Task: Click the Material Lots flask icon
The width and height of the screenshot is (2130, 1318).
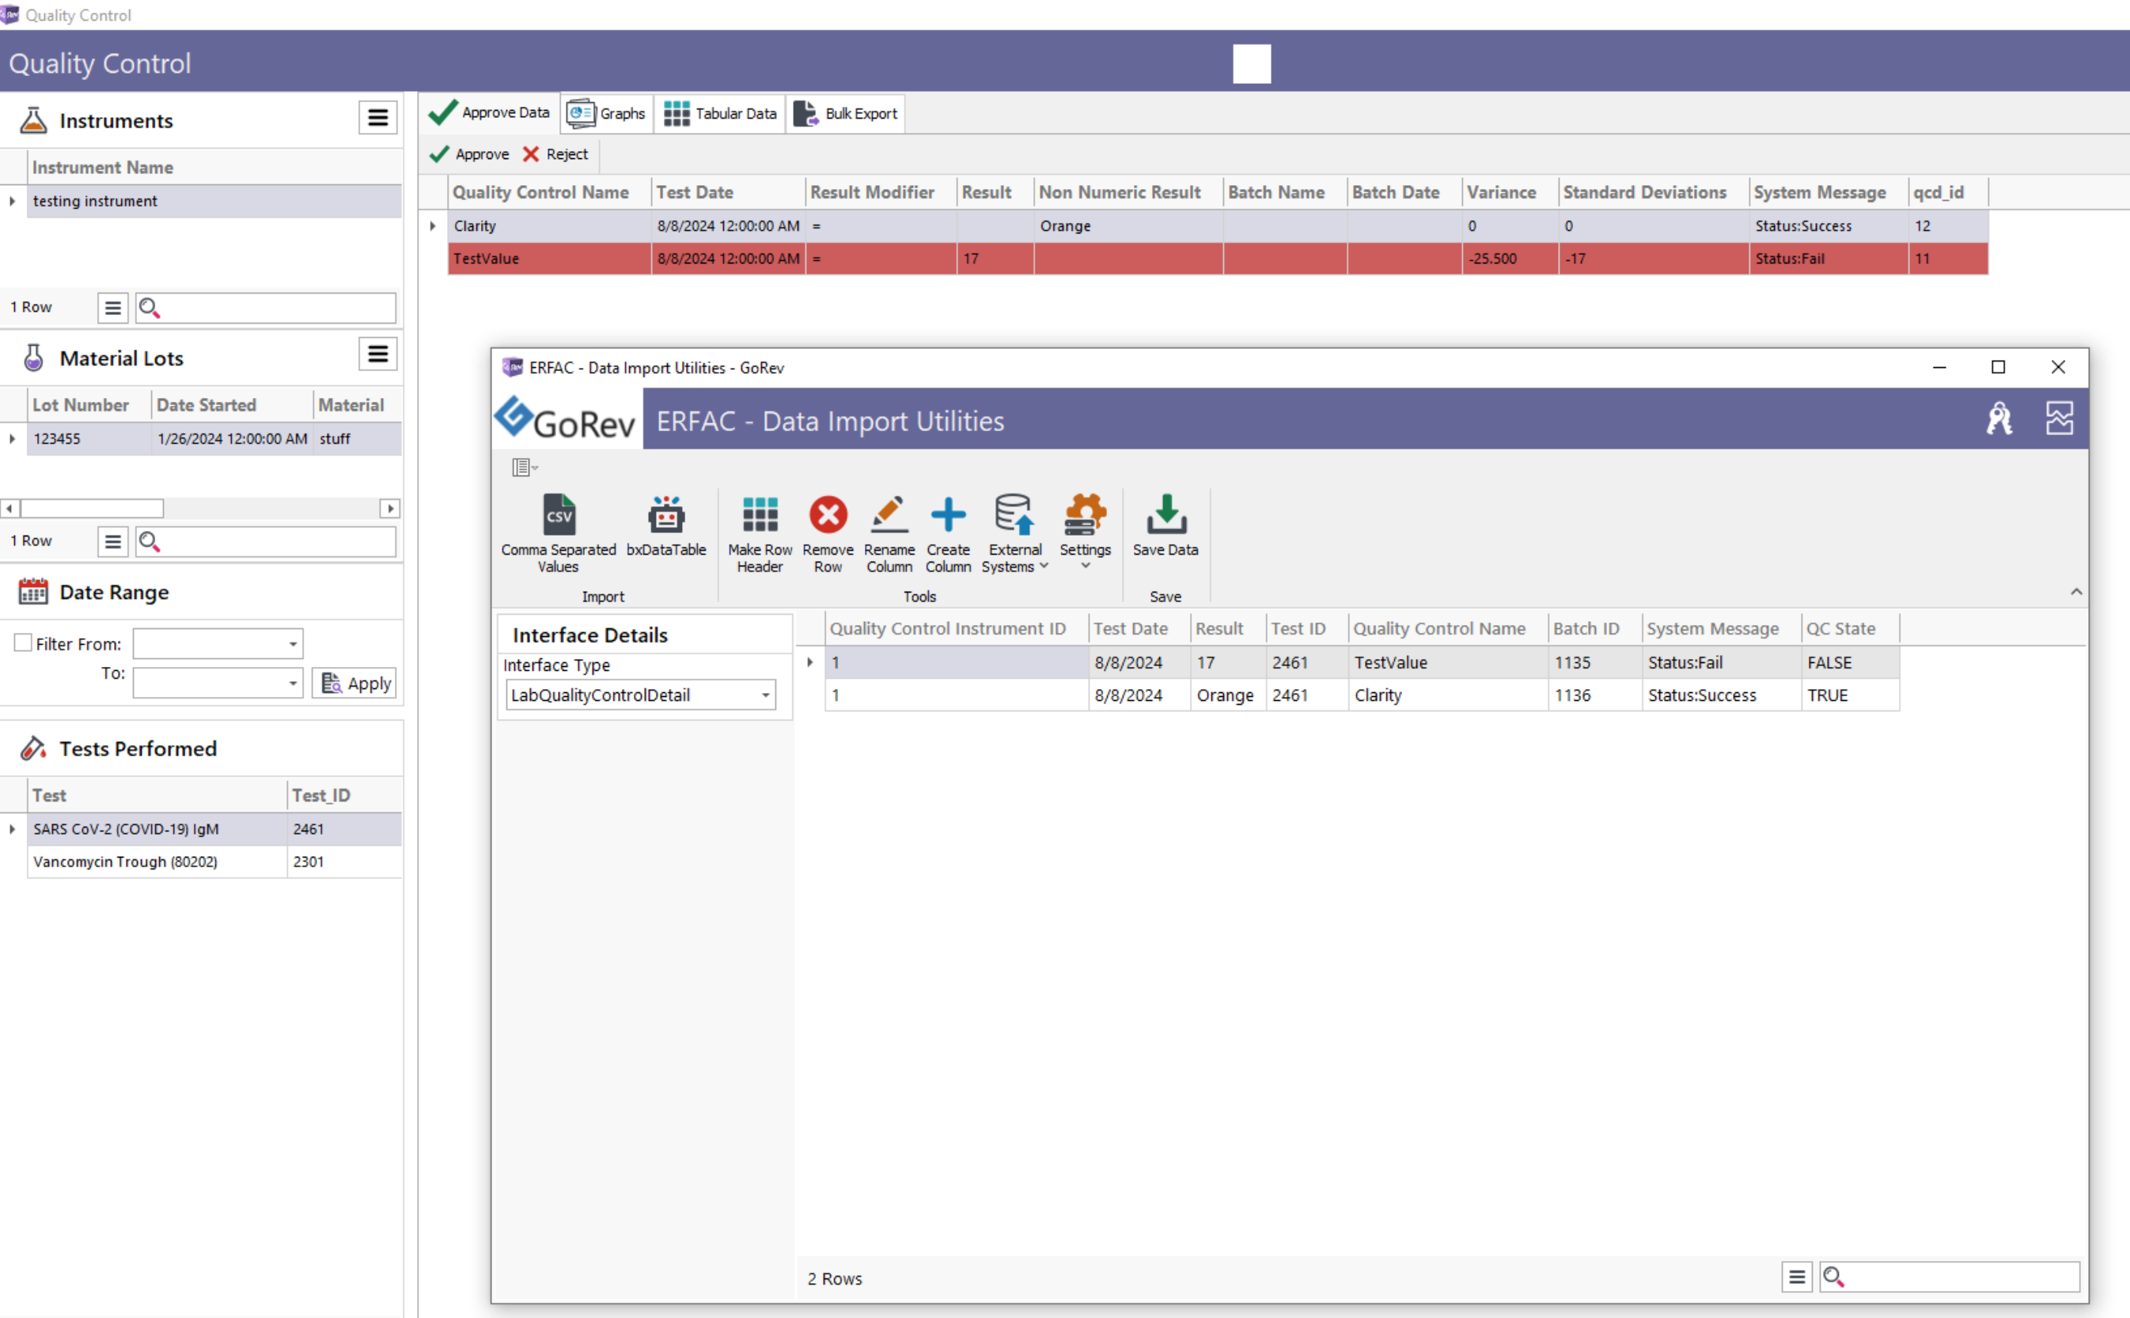Action: pyautogui.click(x=33, y=358)
